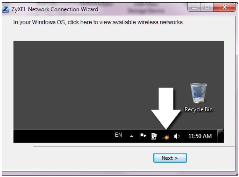Click the Next > button
The height and width of the screenshot is (177, 239).
point(170,158)
